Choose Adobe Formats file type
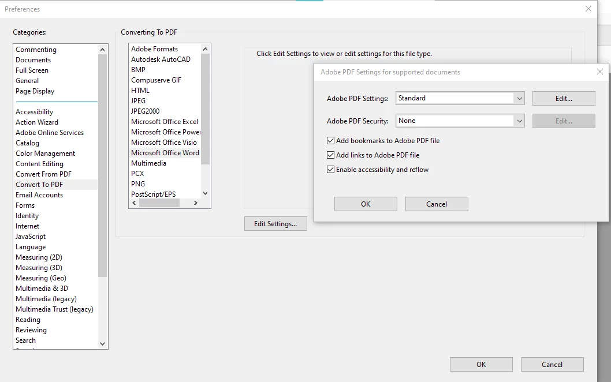Viewport: 611px width, 382px height. pyautogui.click(x=154, y=49)
